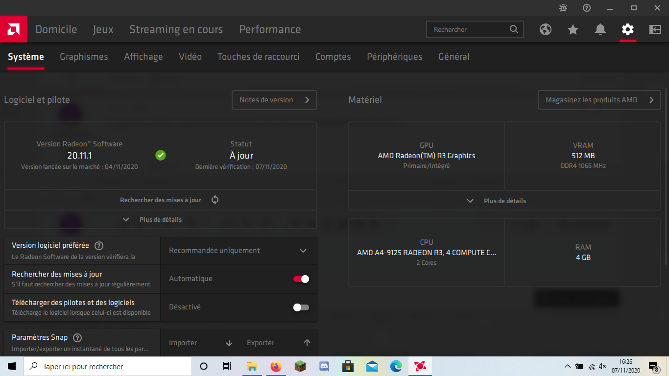Screen dimensions: 669x376
Task: Click the Importer down arrow icon
Action: [x=229, y=343]
